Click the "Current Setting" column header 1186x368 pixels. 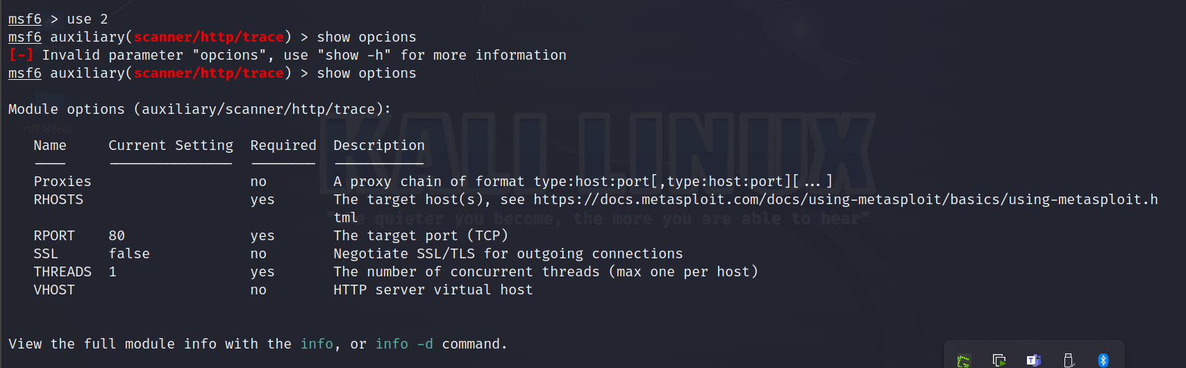click(x=171, y=146)
